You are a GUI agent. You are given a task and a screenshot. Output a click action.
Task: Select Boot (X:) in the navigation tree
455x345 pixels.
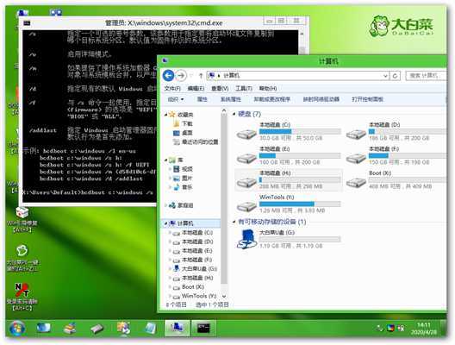[193, 287]
